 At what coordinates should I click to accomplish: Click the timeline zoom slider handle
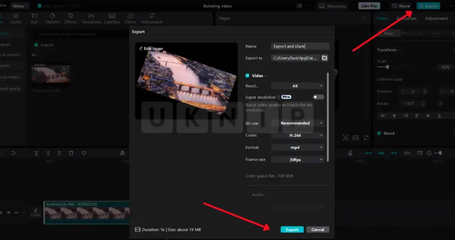(440, 153)
